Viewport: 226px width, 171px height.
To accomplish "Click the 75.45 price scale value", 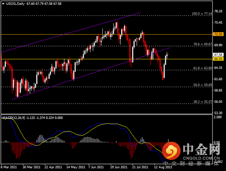I will (218, 22).
